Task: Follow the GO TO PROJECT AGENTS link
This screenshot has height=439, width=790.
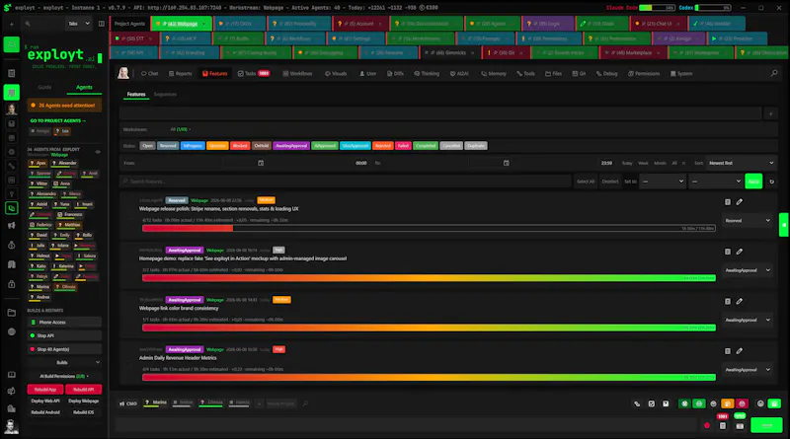Action: pyautogui.click(x=58, y=120)
